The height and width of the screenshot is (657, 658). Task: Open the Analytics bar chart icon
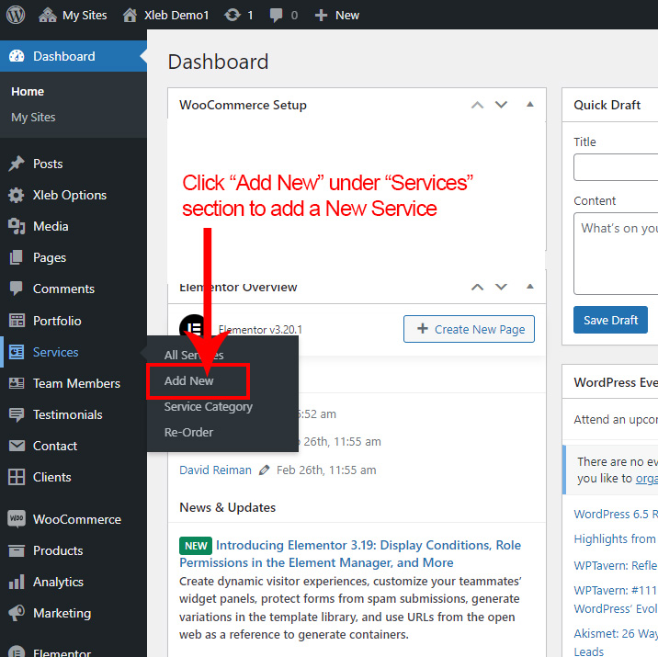pos(17,582)
